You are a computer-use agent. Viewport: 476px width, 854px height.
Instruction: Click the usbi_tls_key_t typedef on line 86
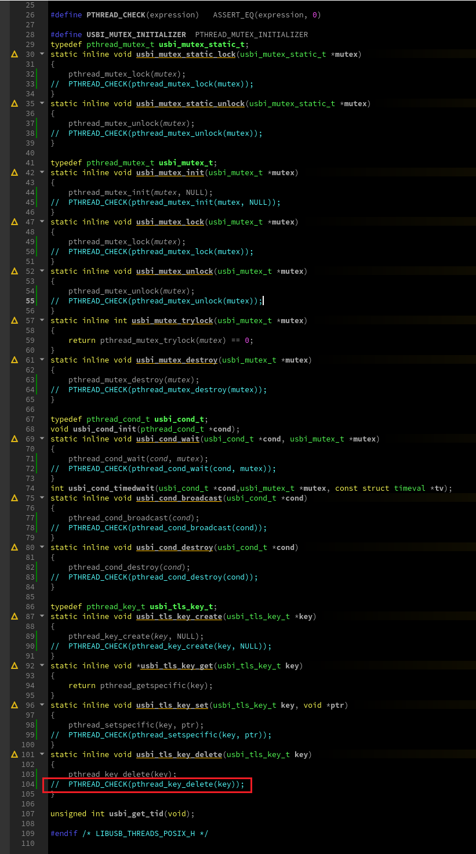181,607
